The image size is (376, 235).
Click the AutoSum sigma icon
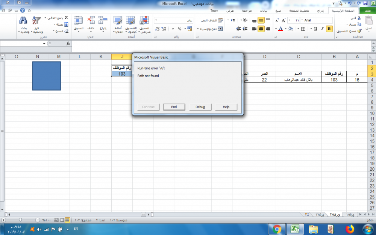coord(66,18)
